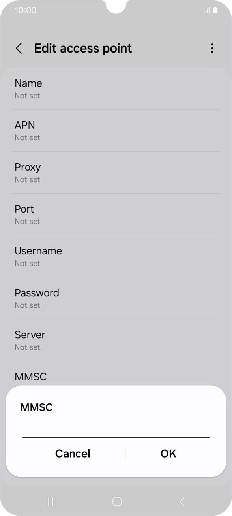Select the Server setting

tap(116, 340)
